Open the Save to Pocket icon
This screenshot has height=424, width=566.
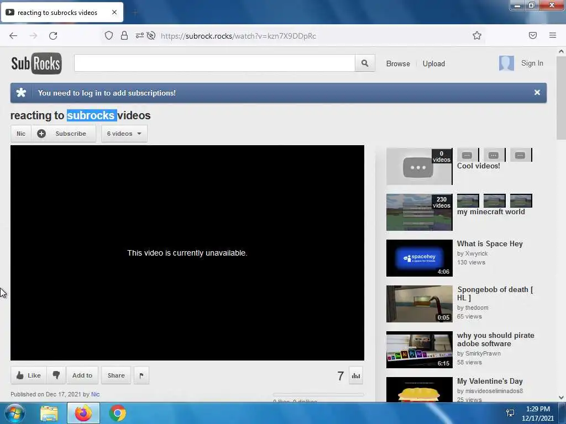click(533, 35)
